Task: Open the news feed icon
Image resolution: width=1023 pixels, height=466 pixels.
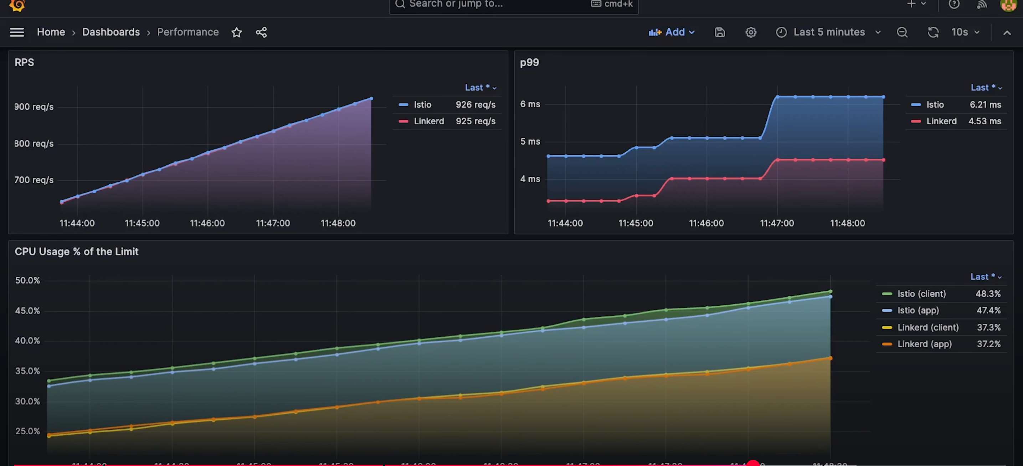Action: click(982, 4)
